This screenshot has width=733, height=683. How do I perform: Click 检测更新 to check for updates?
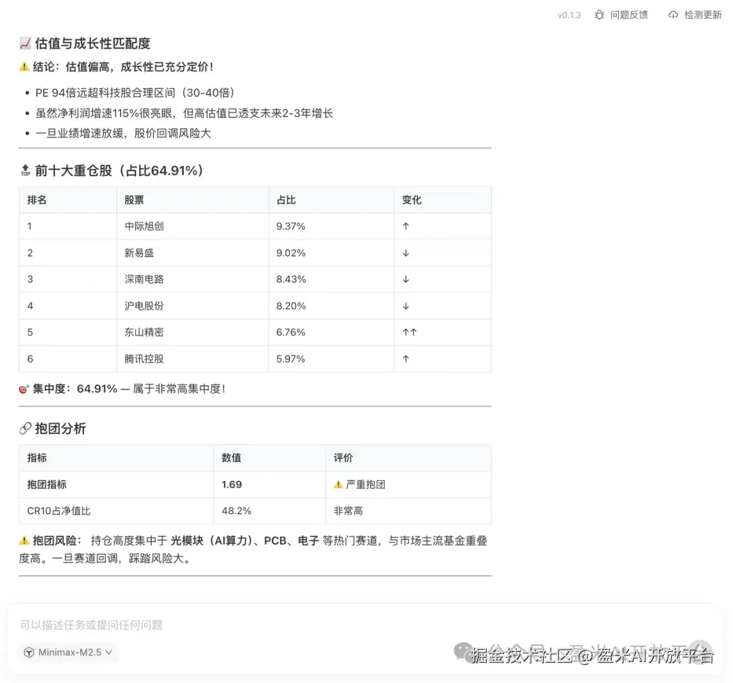click(x=702, y=14)
